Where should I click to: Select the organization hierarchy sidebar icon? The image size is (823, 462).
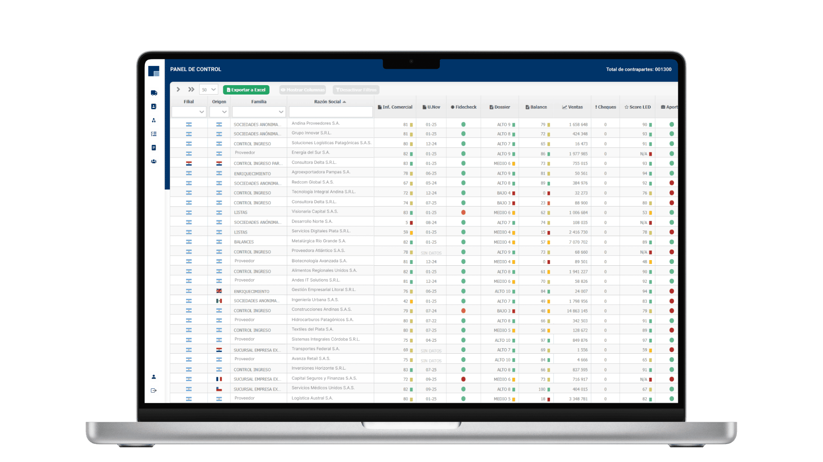[154, 120]
